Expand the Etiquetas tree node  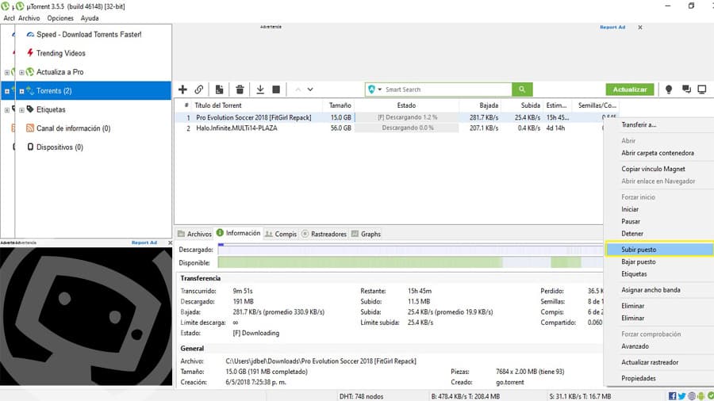pos(21,110)
